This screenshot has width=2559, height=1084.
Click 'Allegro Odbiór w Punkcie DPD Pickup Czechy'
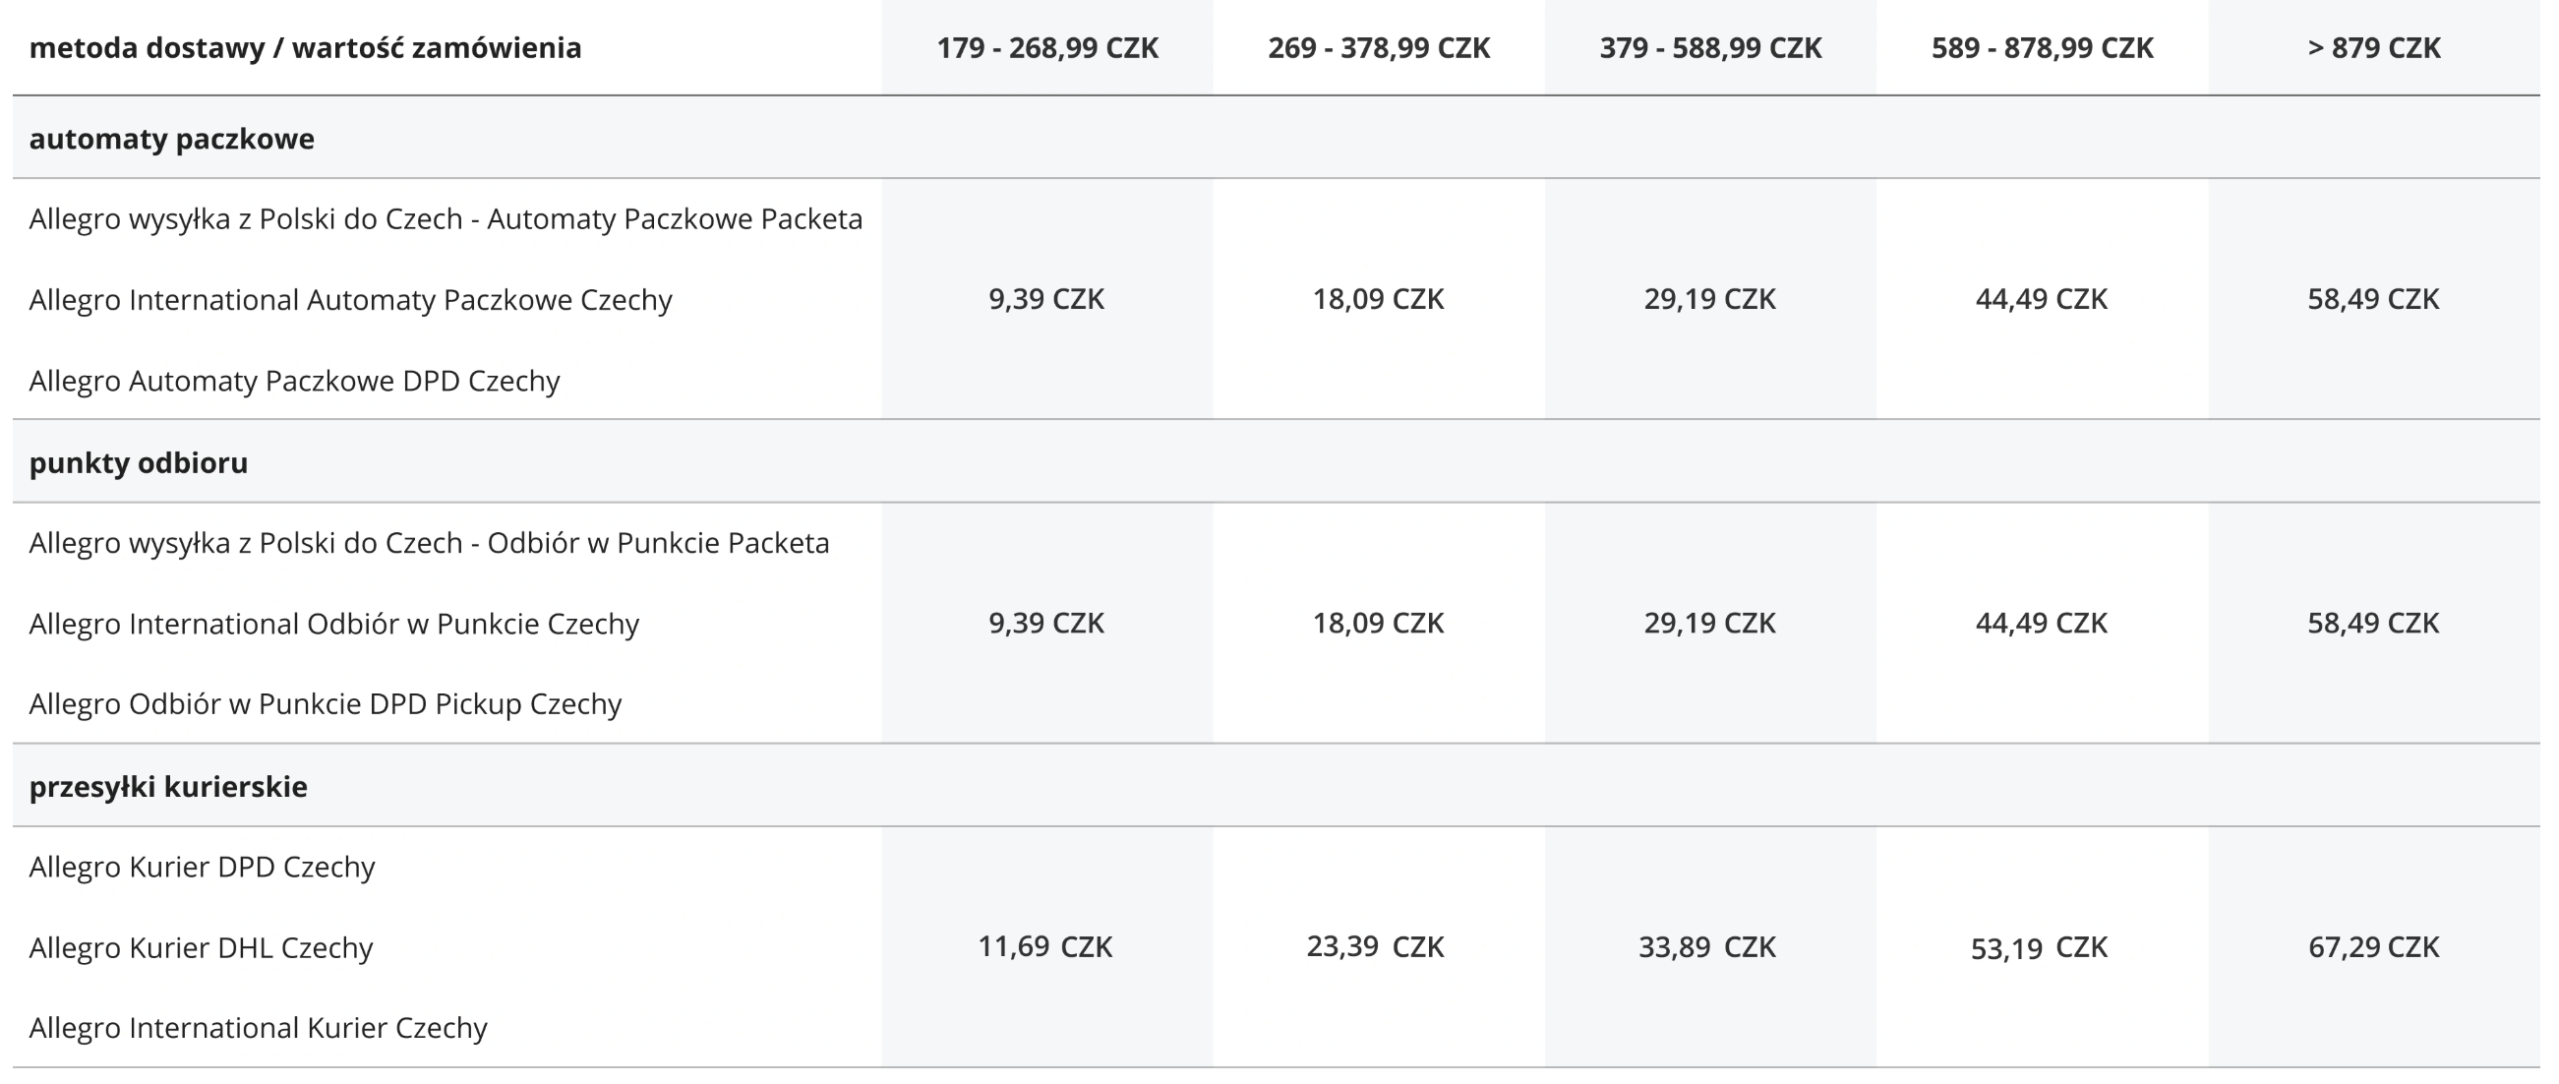tap(325, 704)
